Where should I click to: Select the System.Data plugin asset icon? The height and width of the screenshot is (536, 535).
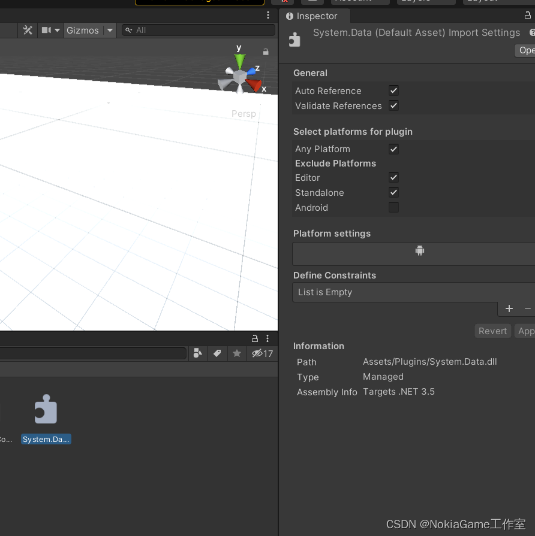click(x=46, y=409)
